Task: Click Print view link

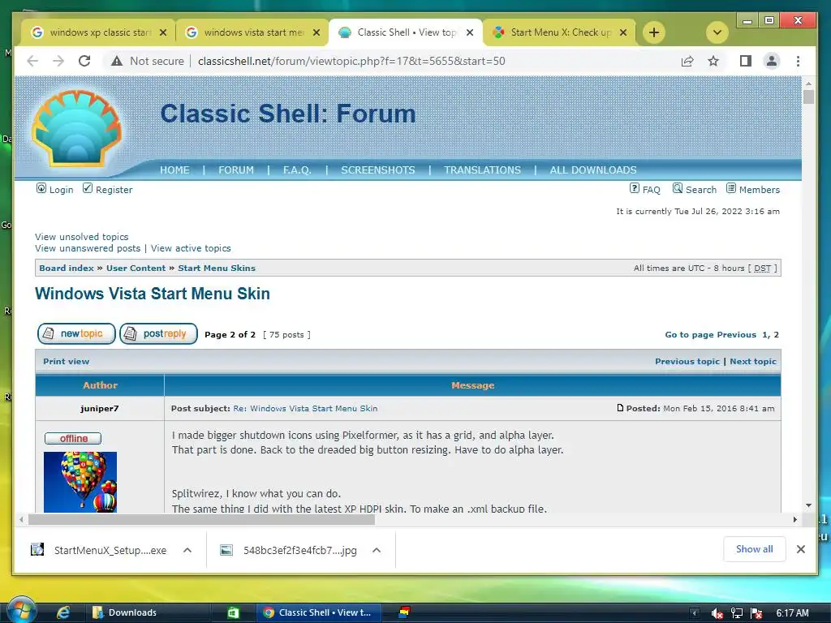Action: pos(67,361)
